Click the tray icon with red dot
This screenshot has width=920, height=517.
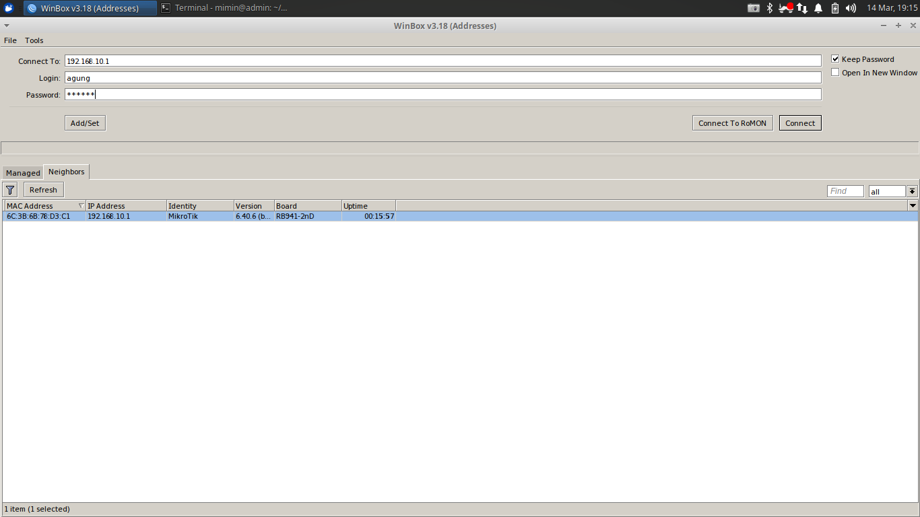point(785,8)
